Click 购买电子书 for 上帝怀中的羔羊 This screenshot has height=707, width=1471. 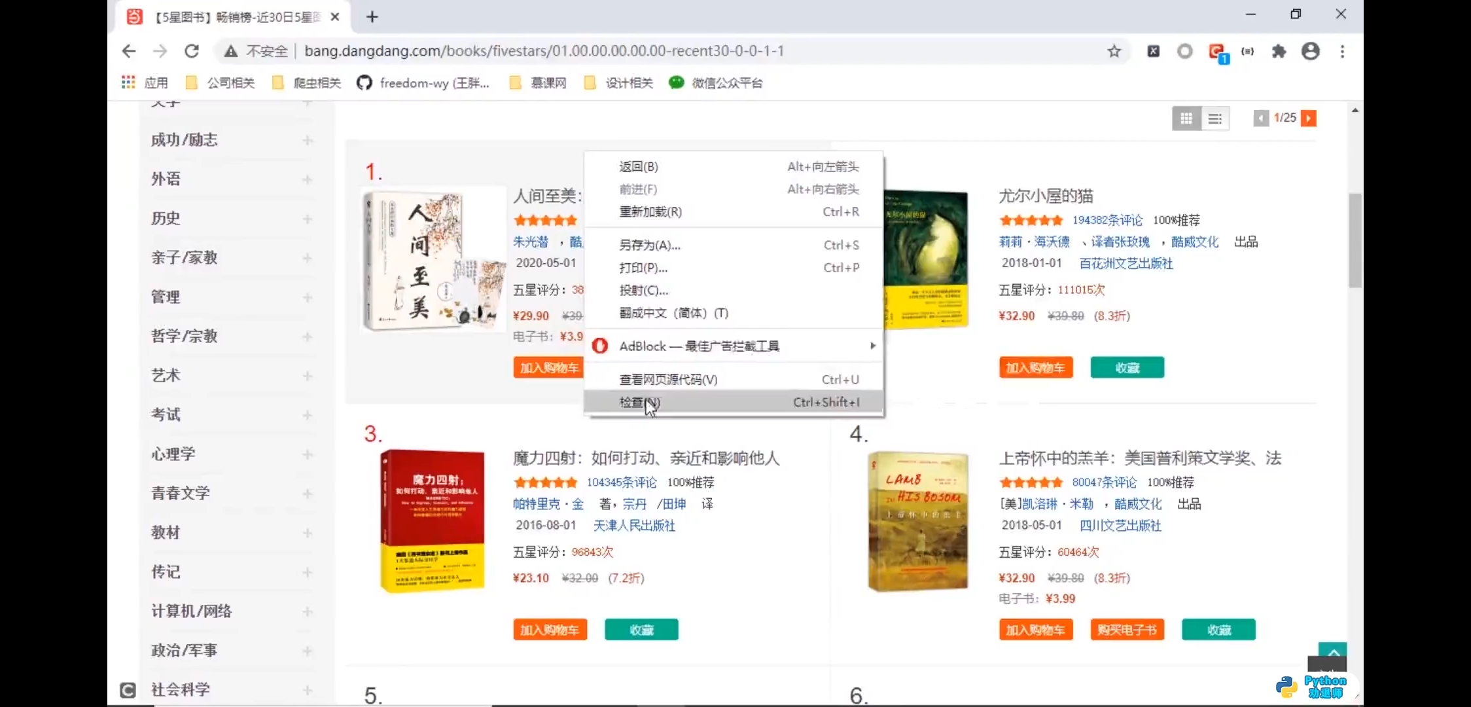(1127, 630)
